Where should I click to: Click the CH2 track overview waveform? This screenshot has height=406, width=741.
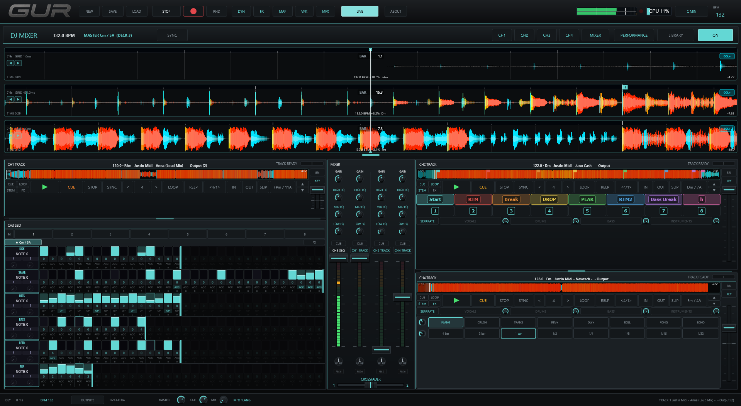pos(568,174)
